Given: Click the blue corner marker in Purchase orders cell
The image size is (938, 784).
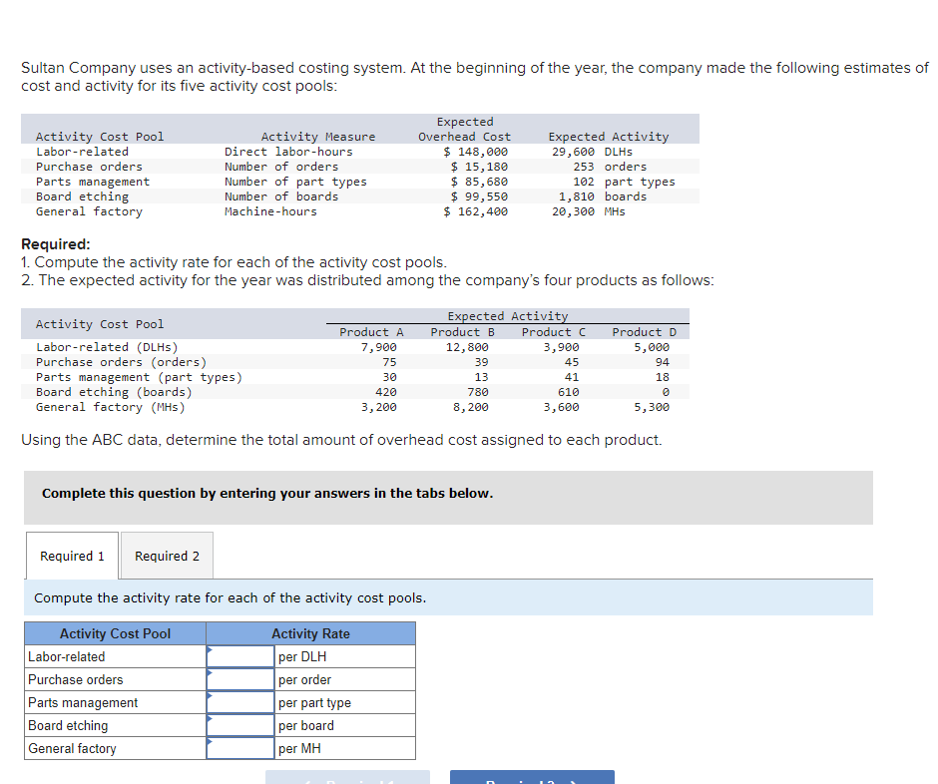Looking at the screenshot, I should click(210, 672).
